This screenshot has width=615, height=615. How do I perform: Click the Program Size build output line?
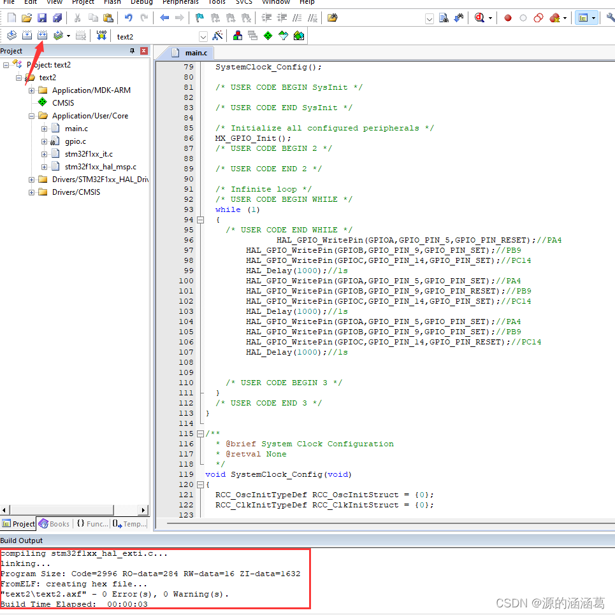click(x=150, y=574)
